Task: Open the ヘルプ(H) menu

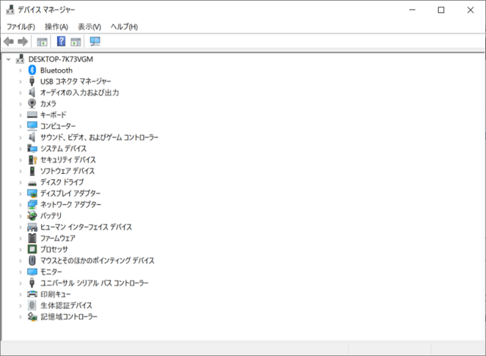Action: (124, 27)
